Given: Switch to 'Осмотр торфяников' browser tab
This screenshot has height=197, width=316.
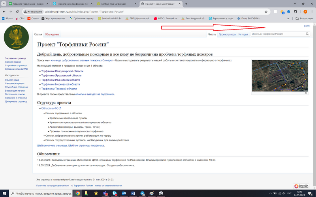Looking at the screenshot, I should [28, 4].
